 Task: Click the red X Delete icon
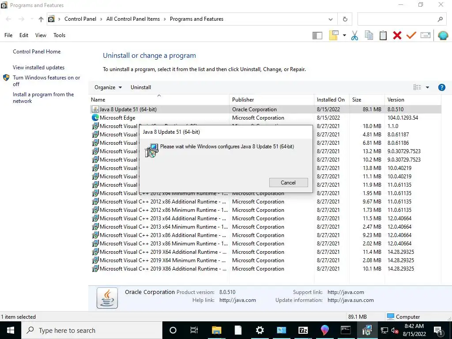point(397,35)
